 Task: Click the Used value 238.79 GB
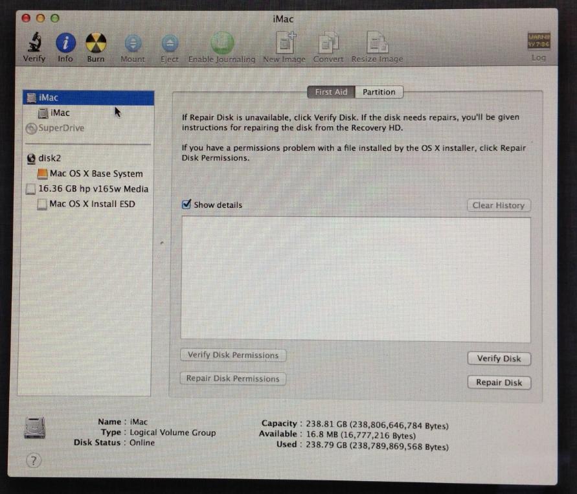(x=377, y=446)
